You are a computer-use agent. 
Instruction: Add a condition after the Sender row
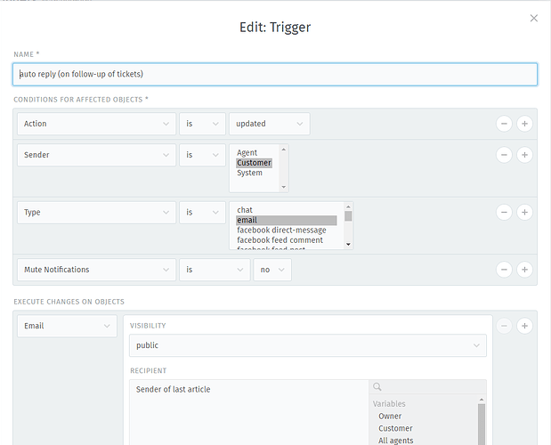[x=524, y=155]
